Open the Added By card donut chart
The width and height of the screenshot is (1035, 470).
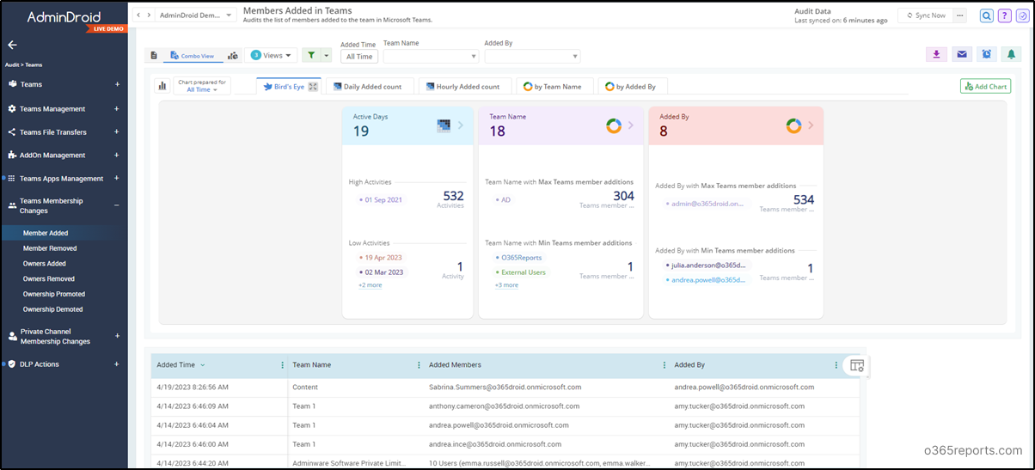[794, 125]
